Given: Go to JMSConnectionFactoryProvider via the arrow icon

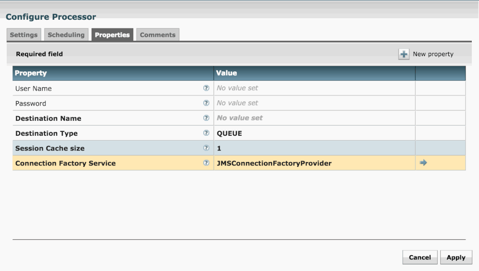Looking at the screenshot, I should (x=423, y=163).
